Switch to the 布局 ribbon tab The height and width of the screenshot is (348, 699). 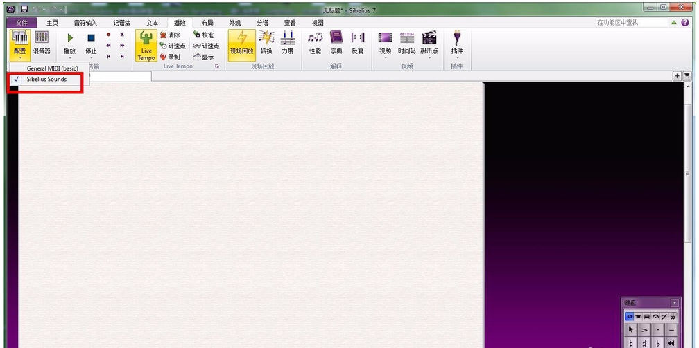[207, 23]
